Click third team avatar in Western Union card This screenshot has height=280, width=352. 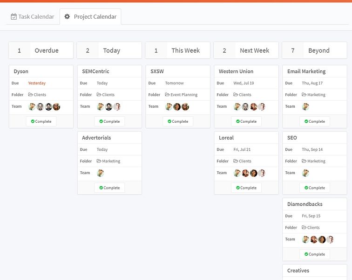coord(254,107)
